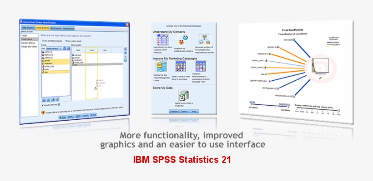Click Cancel in the techniques dialog
The width and height of the screenshot is (373, 181).
coord(184,111)
